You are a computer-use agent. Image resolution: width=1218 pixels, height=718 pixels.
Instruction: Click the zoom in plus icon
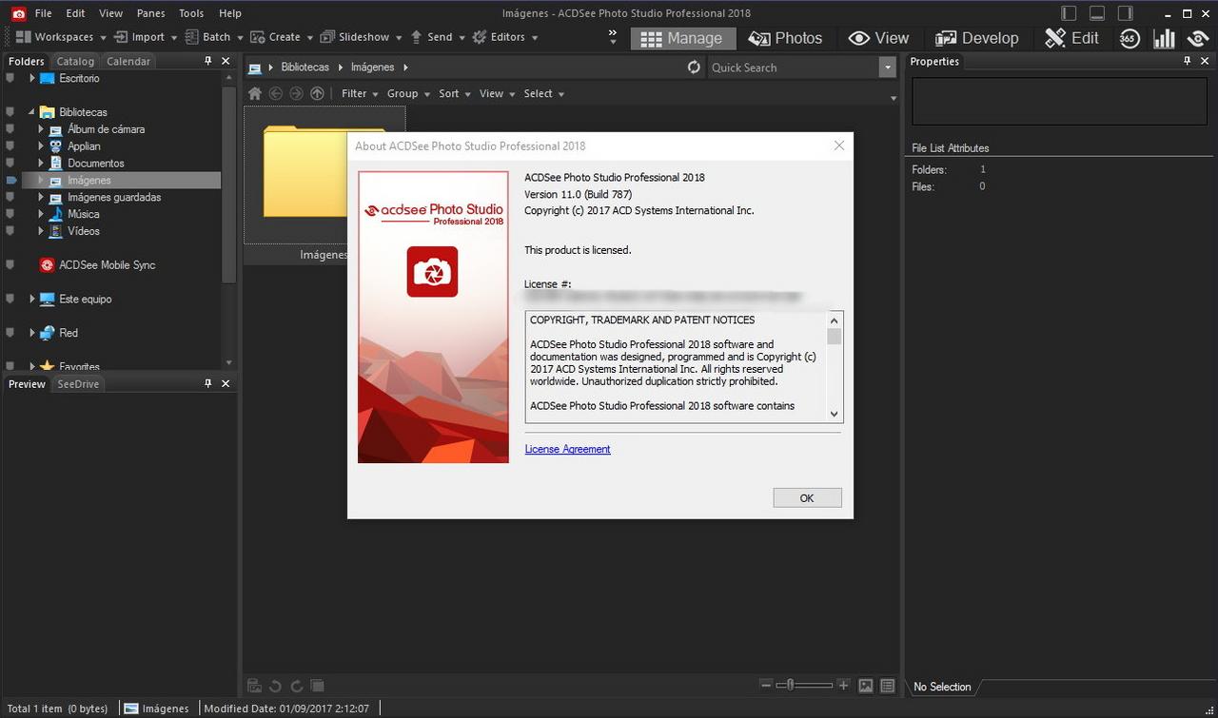pyautogui.click(x=843, y=685)
